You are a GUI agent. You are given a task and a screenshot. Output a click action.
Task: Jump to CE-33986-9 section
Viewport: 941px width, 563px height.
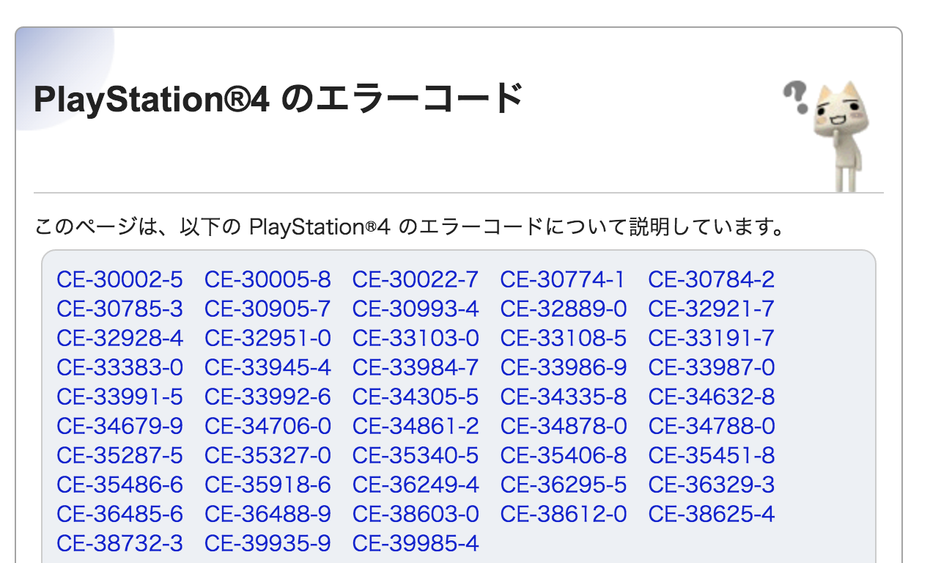[564, 367]
